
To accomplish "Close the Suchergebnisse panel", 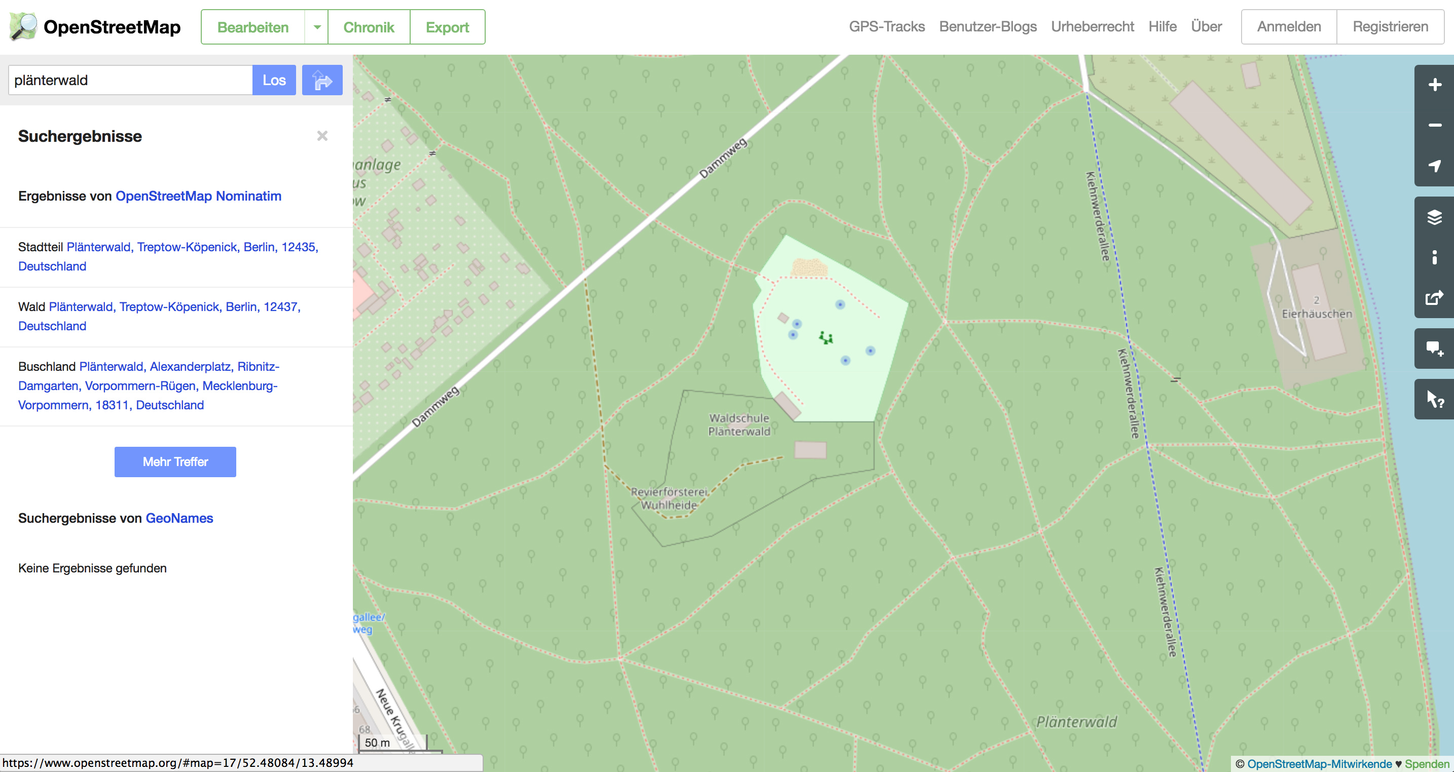I will [322, 136].
